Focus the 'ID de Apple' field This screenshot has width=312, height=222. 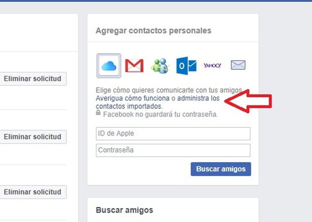[x=173, y=134]
